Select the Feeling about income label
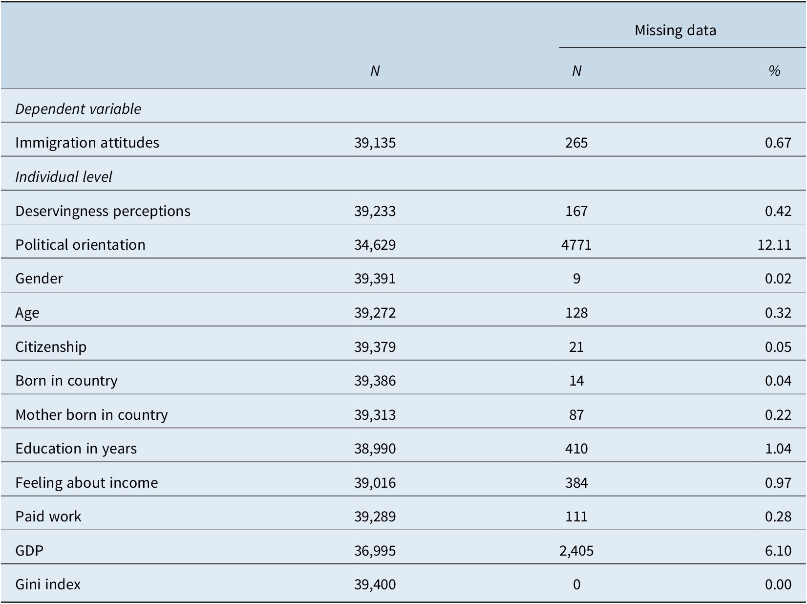Viewport: 807px width, 604px height. [86, 482]
